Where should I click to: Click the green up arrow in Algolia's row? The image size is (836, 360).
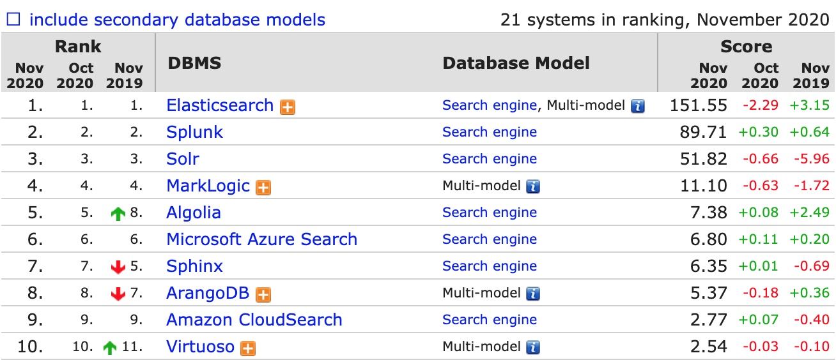tap(118, 214)
